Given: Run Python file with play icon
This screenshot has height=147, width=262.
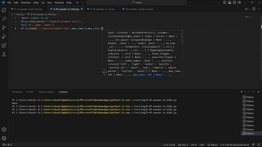Looking at the screenshot, I should tap(246, 9).
